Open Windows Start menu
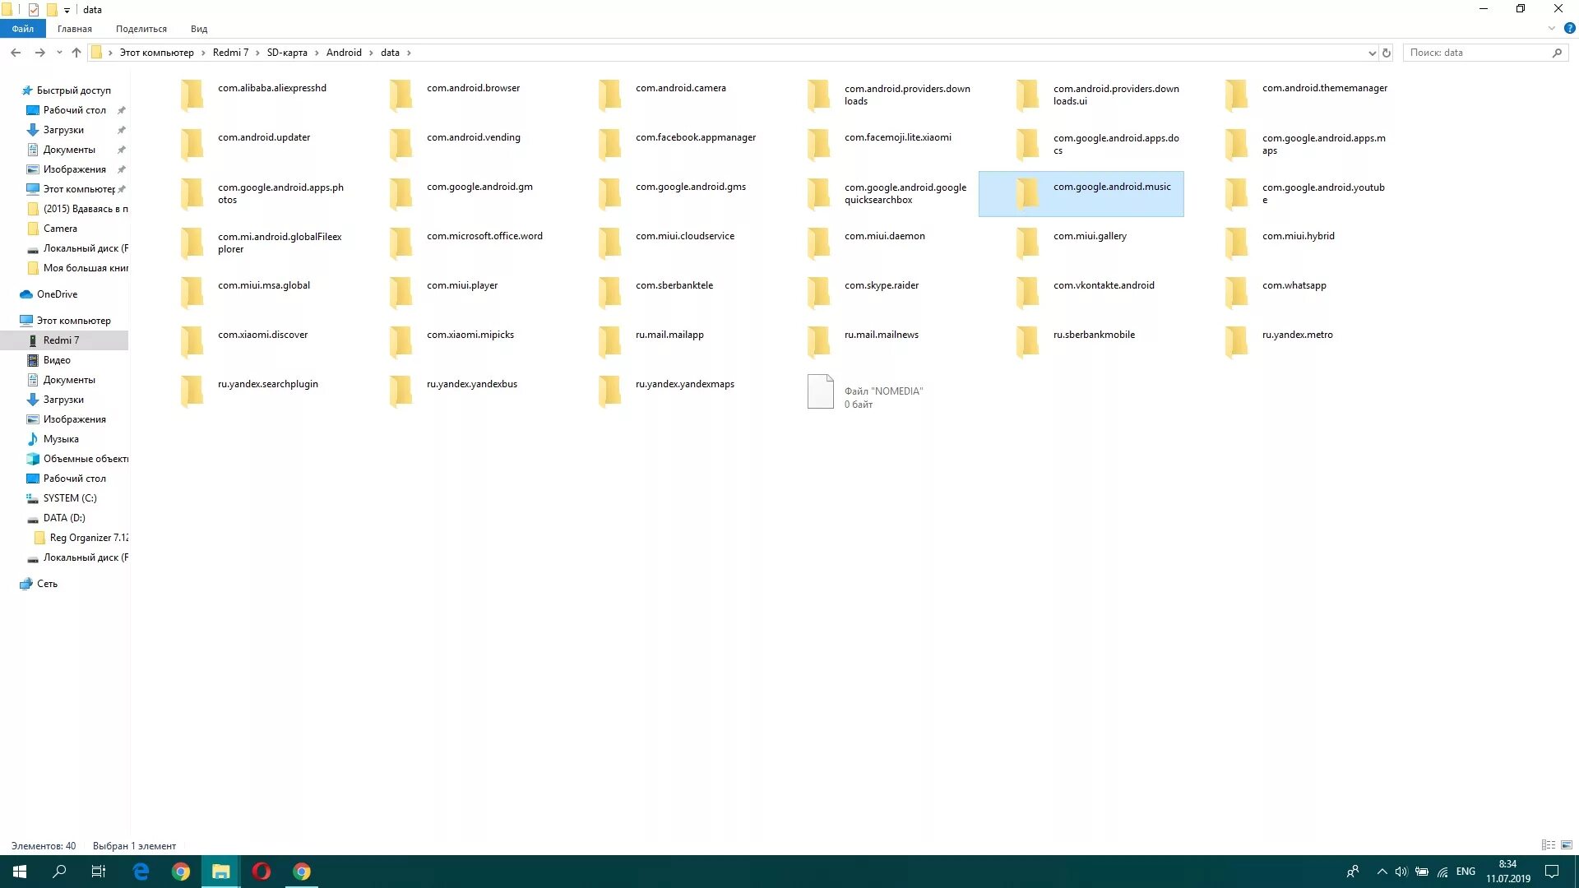1579x888 pixels. [20, 872]
